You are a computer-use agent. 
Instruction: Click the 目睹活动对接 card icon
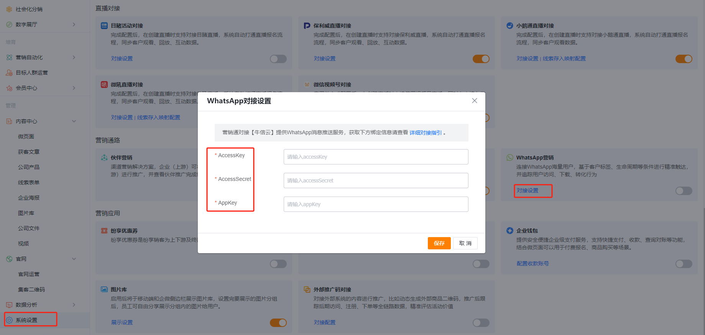coord(104,26)
